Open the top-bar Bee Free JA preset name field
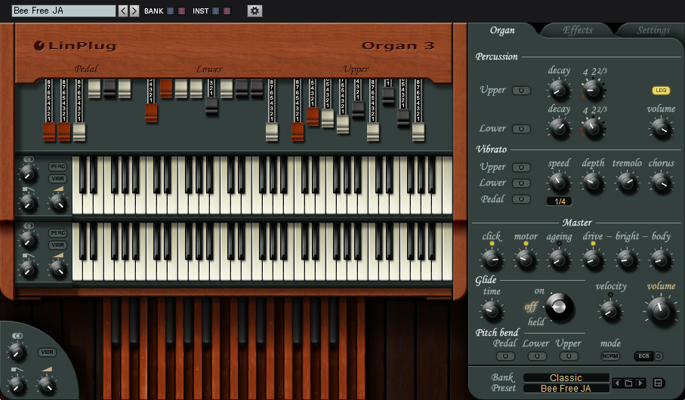This screenshot has width=685, height=400. click(x=63, y=11)
